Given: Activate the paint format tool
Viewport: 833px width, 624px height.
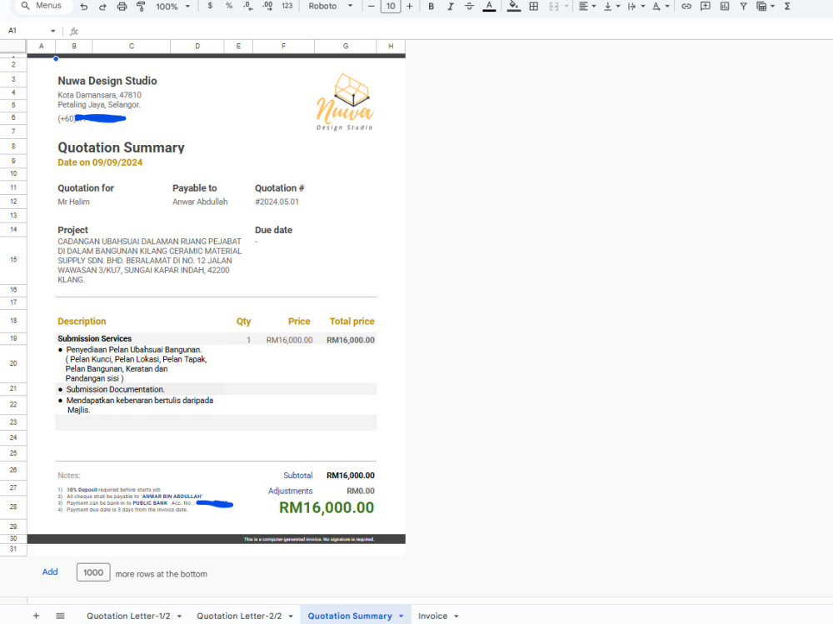Looking at the screenshot, I should click(141, 7).
